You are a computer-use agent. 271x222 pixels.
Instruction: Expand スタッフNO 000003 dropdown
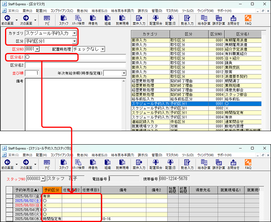click(x=43, y=179)
